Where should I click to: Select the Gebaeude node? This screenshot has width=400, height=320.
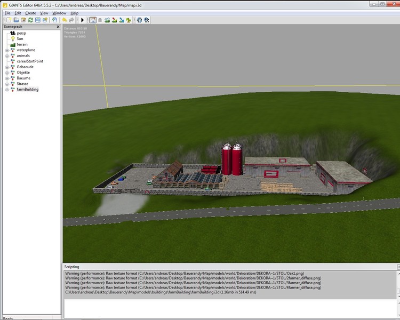pyautogui.click(x=25, y=67)
